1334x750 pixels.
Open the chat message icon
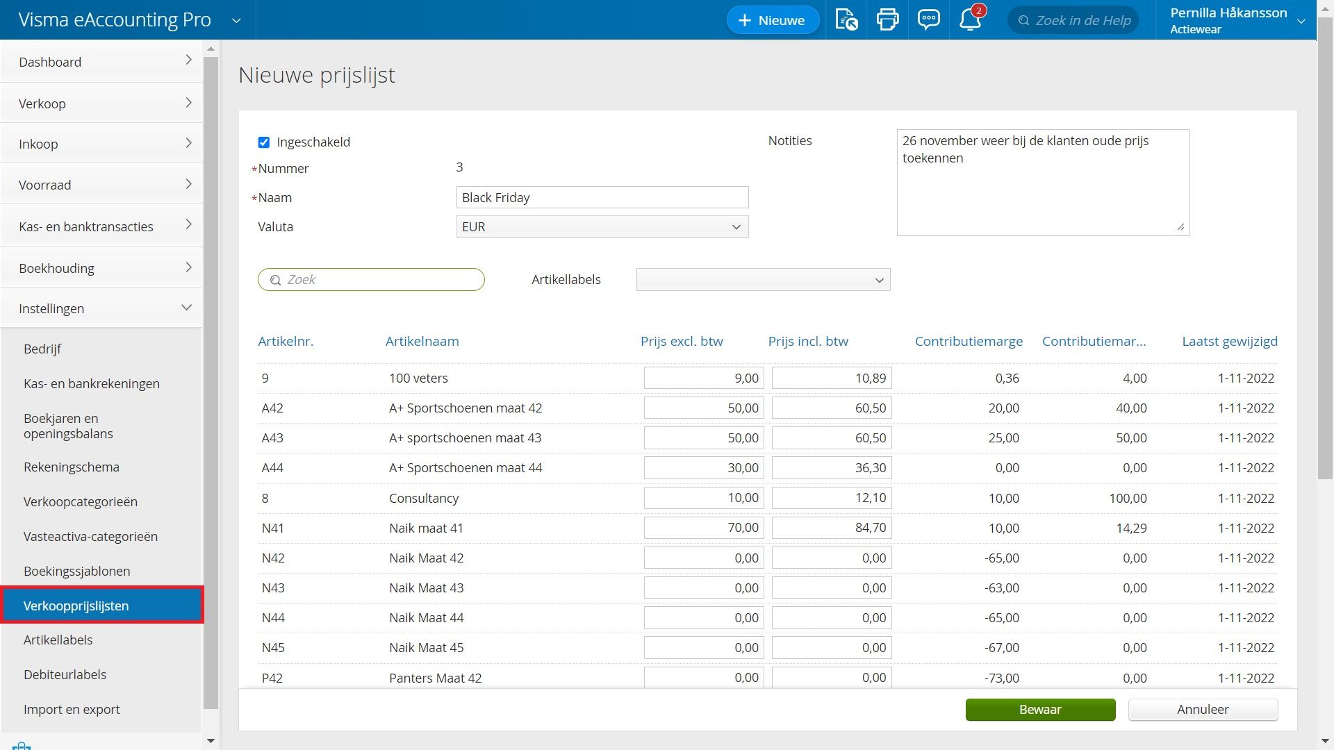pos(928,19)
